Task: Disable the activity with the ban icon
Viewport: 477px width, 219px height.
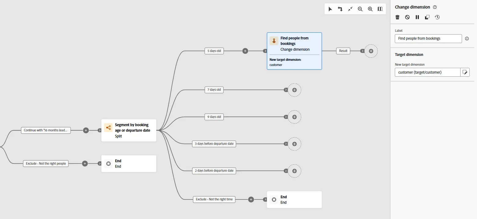Action: 407,17
